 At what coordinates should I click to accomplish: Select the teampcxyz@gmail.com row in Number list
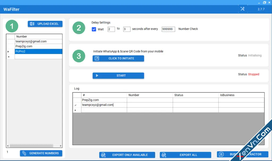coord(39,41)
